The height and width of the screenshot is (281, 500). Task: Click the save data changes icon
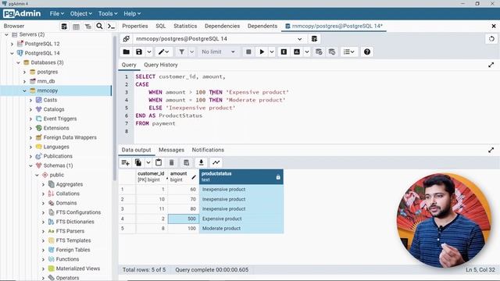click(187, 162)
